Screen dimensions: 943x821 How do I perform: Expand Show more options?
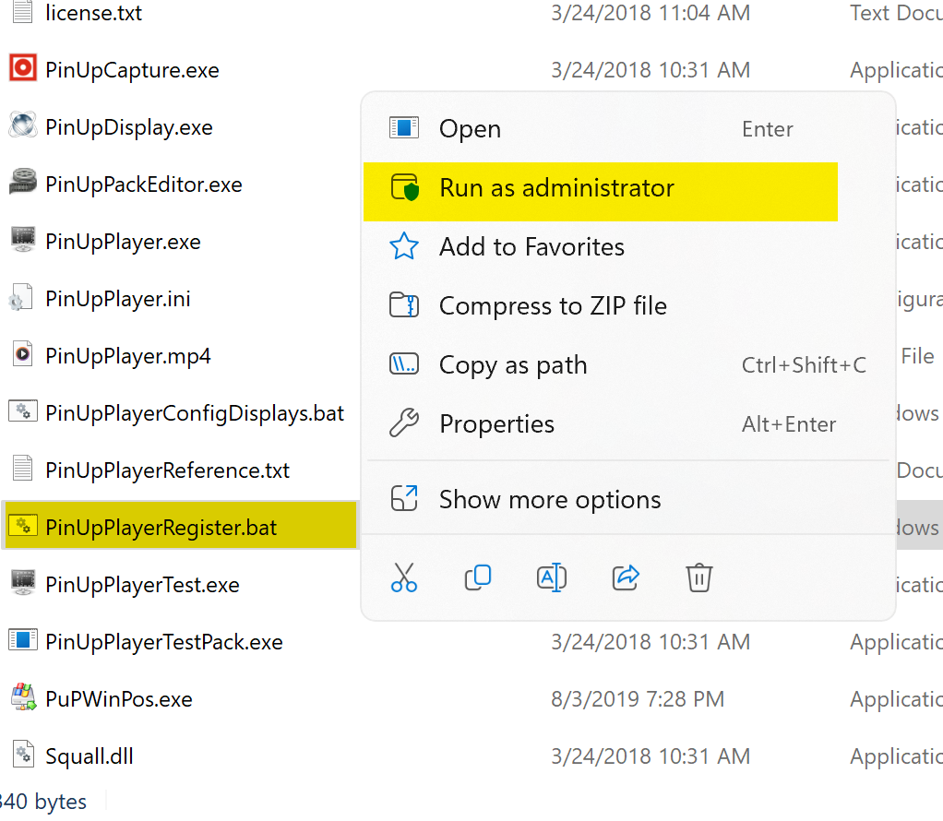[x=550, y=500]
